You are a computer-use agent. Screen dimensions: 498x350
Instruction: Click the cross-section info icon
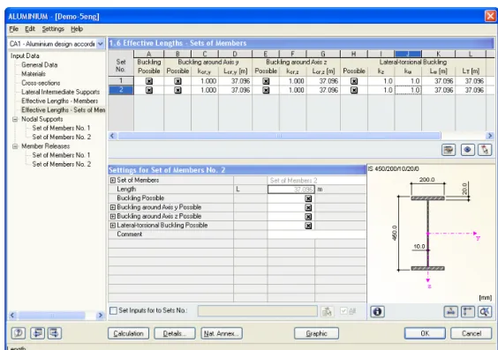(x=377, y=311)
